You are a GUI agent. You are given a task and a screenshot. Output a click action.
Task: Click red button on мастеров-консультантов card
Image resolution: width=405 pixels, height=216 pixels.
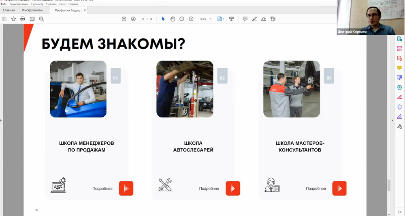point(339,188)
